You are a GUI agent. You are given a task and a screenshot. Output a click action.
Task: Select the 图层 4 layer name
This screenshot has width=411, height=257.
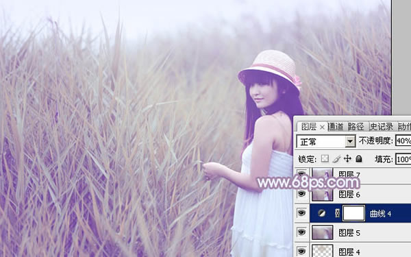(x=349, y=252)
